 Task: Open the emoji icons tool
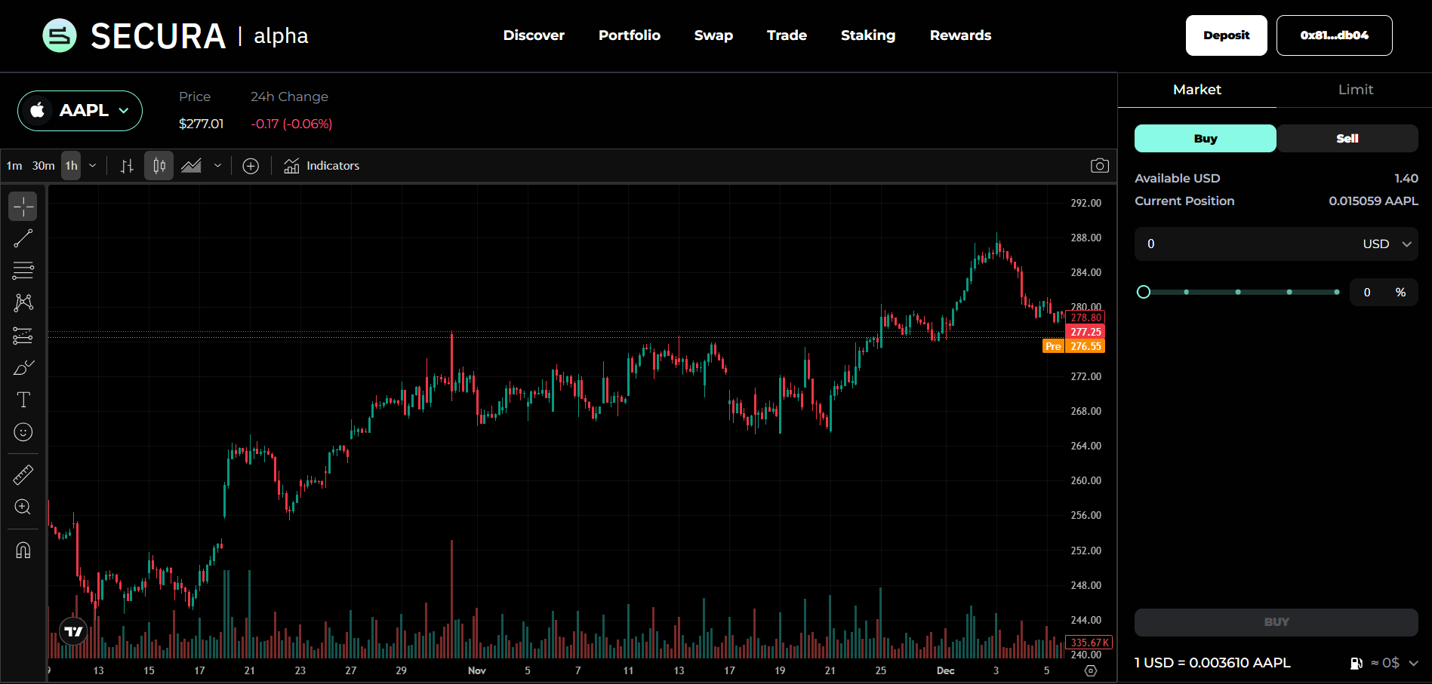tap(23, 432)
